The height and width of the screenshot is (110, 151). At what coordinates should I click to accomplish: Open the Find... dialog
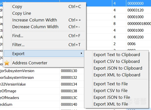pyautogui.click(x=18, y=36)
